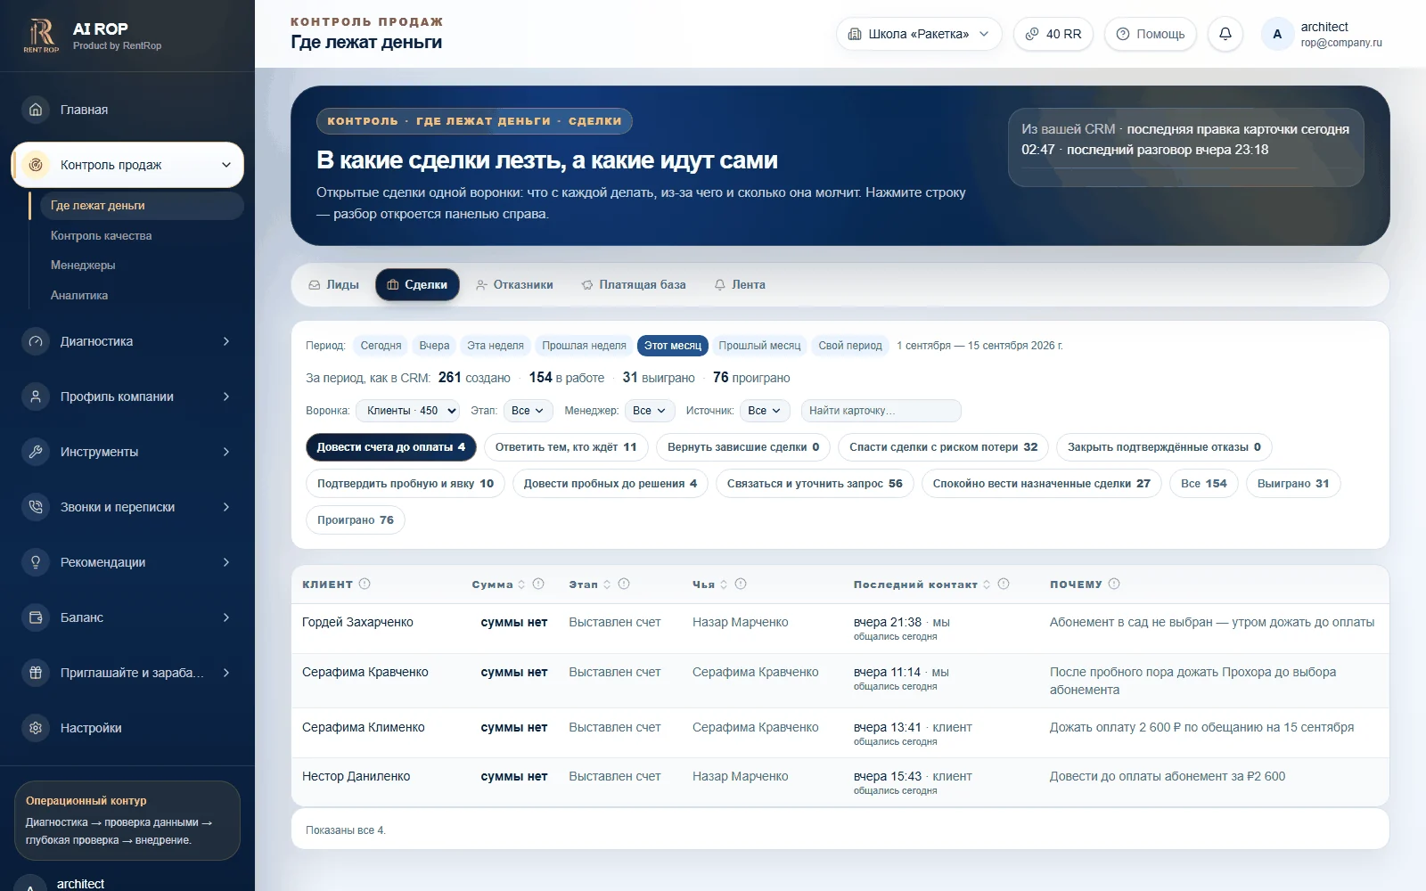Filter by Выиграно 31
Image resolution: width=1426 pixels, height=891 pixels.
[x=1293, y=484]
